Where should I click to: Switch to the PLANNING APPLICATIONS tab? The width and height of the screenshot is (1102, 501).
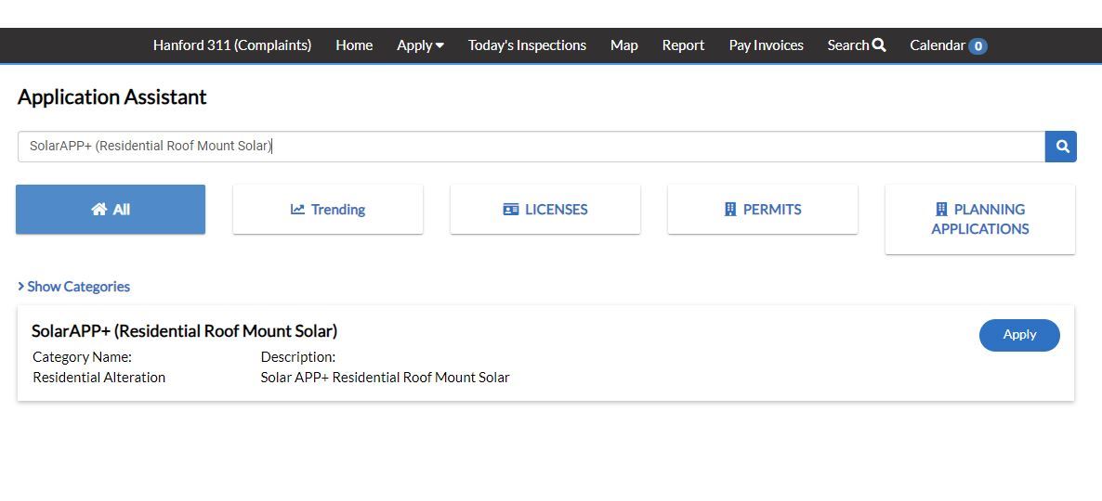(980, 219)
